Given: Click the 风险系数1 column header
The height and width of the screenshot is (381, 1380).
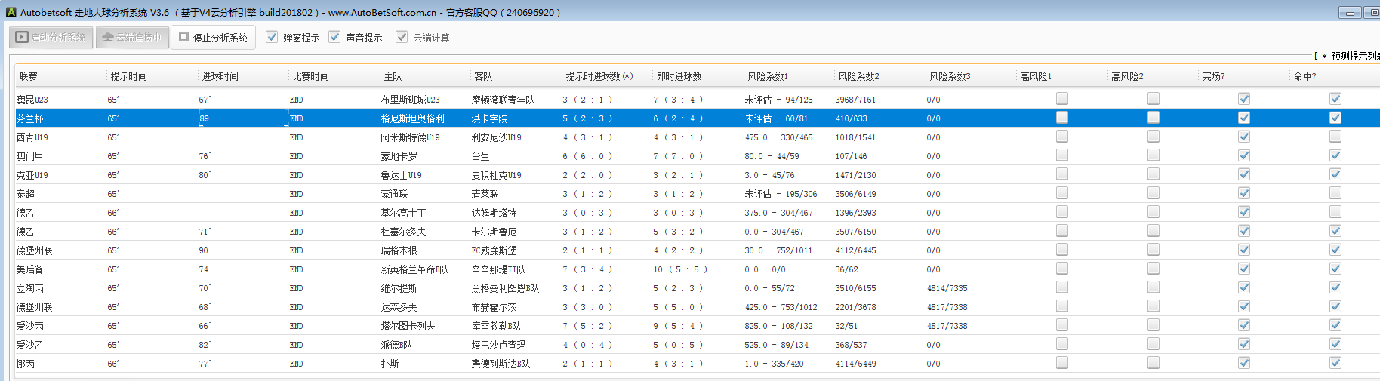Looking at the screenshot, I should pyautogui.click(x=767, y=76).
